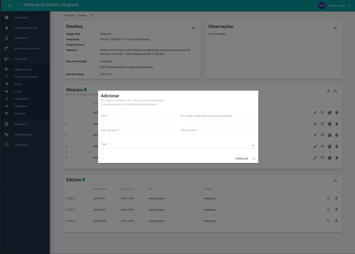Open the list icon for module row 2

tap(322, 124)
